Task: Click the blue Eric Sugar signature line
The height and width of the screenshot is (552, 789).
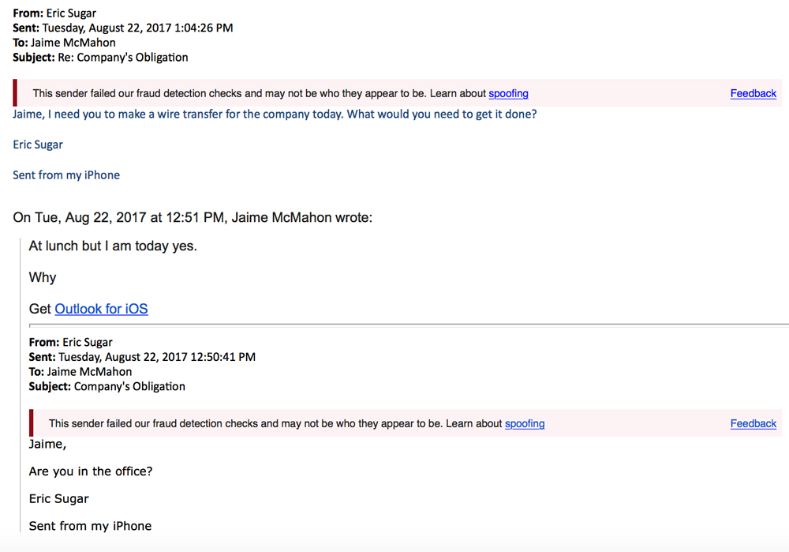Action: [38, 145]
